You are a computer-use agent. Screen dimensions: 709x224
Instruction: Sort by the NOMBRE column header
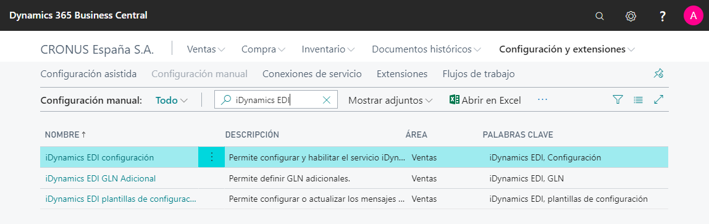(65, 135)
